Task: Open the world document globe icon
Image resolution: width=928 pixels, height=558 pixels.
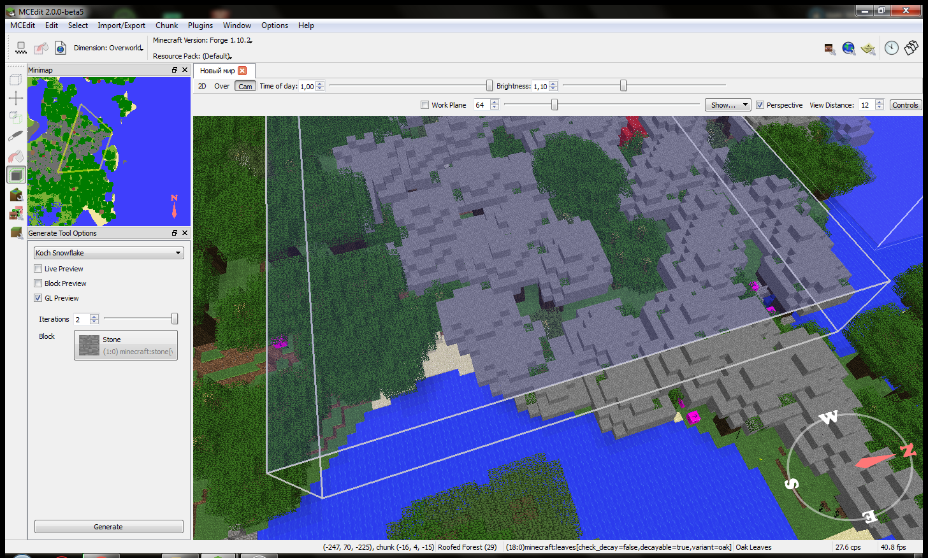Action: point(61,48)
